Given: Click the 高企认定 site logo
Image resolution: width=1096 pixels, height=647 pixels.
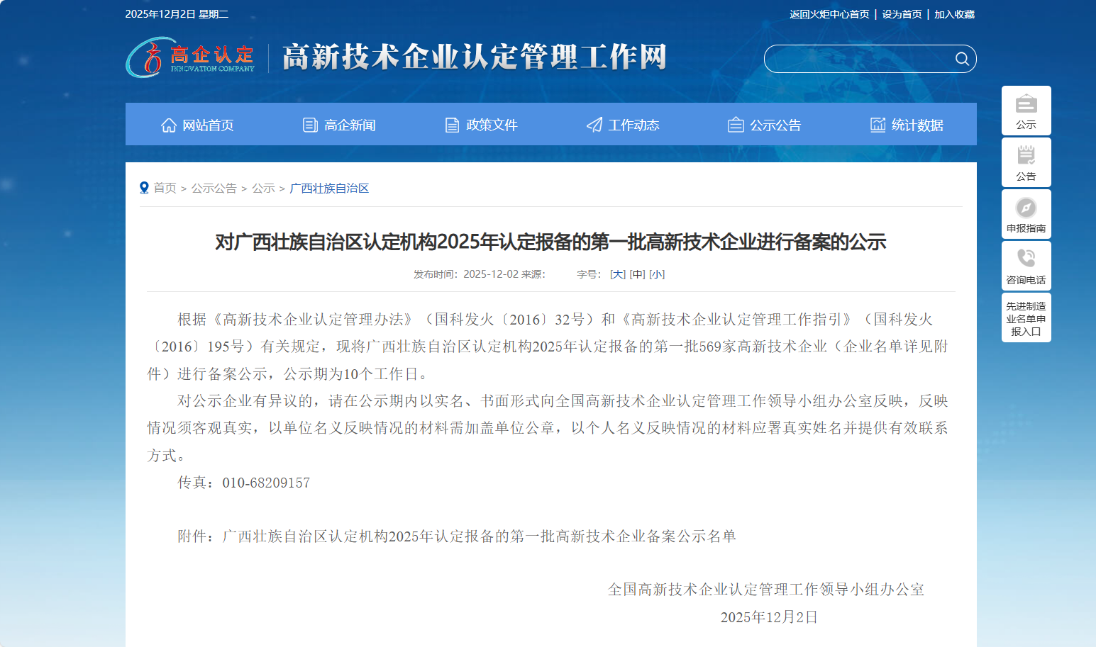Looking at the screenshot, I should [x=190, y=57].
